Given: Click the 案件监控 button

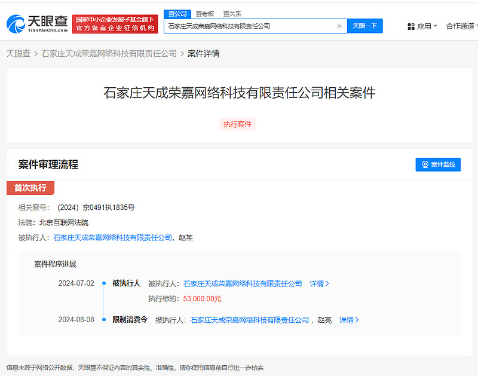Looking at the screenshot, I should [x=438, y=164].
